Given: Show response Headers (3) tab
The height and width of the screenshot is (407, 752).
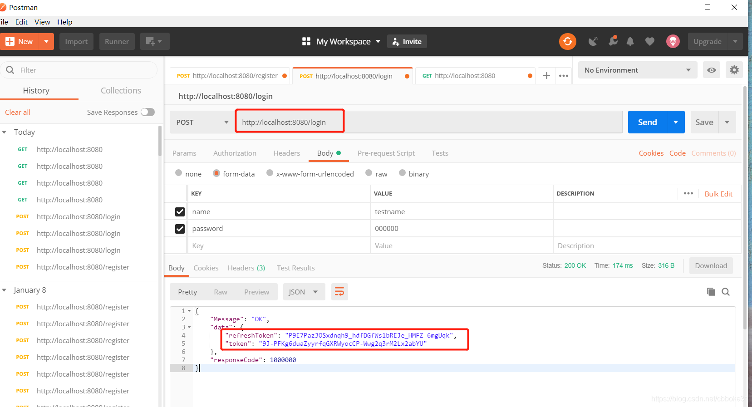Looking at the screenshot, I should point(246,268).
